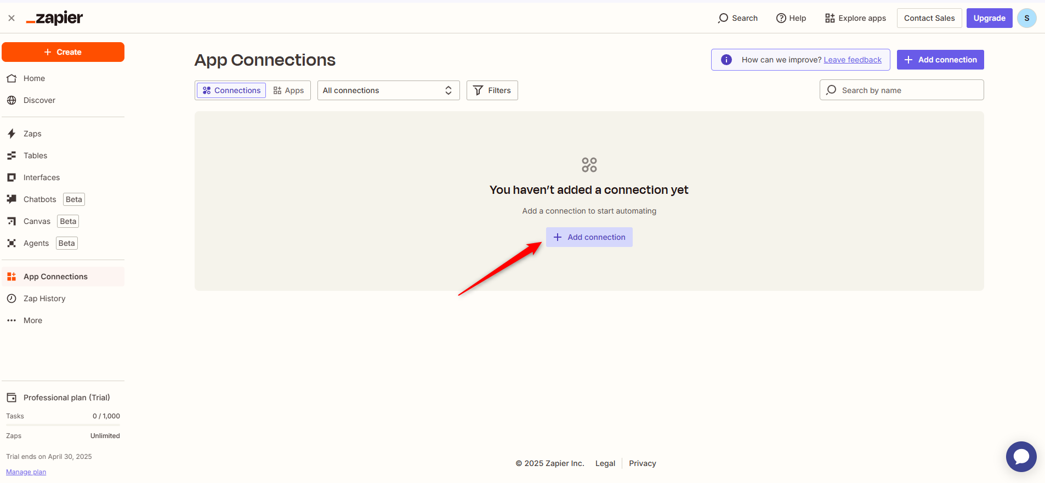Open the All connections dropdown
1045x483 pixels.
388,90
